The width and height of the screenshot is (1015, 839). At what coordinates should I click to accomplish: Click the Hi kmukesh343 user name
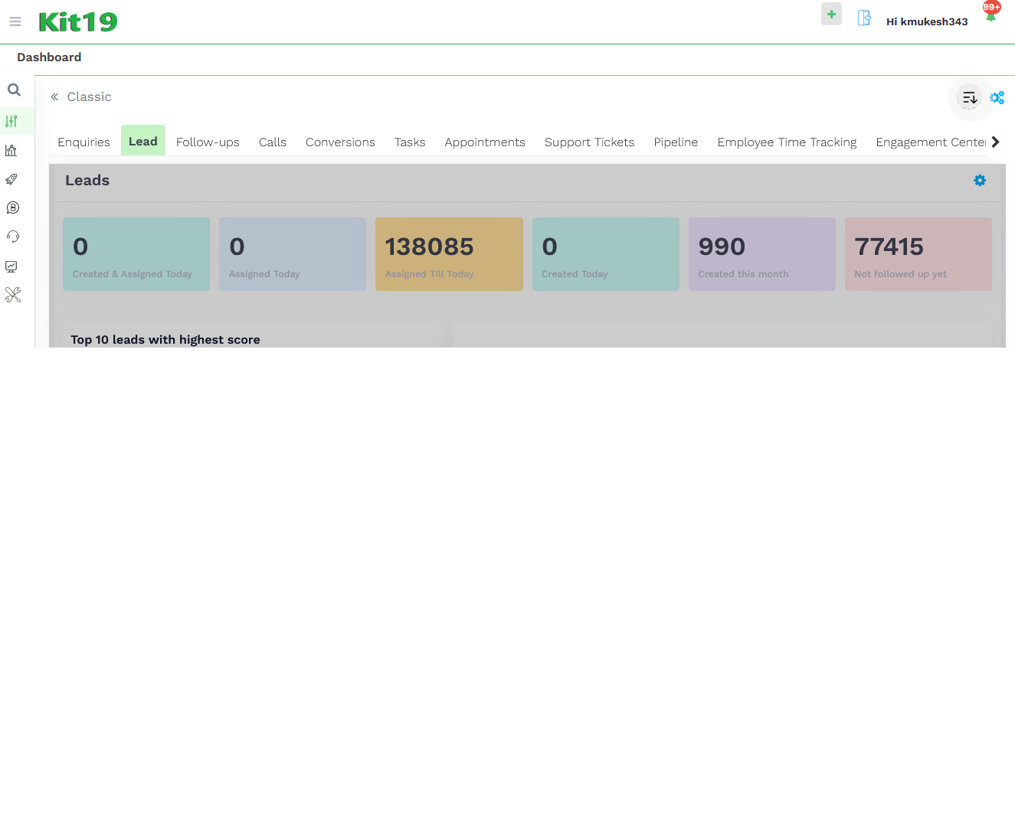[x=927, y=21]
